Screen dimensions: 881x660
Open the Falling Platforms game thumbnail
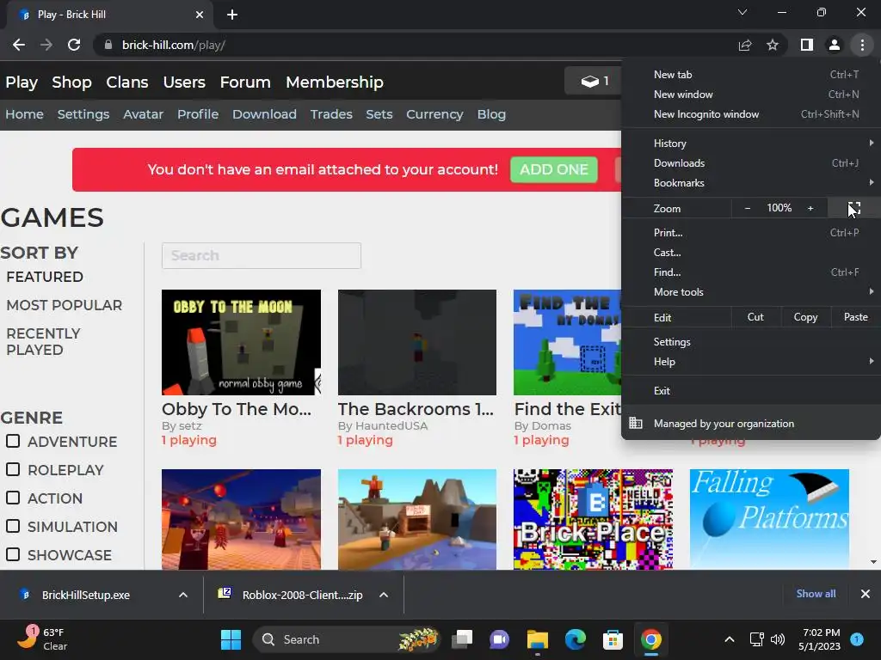769,519
